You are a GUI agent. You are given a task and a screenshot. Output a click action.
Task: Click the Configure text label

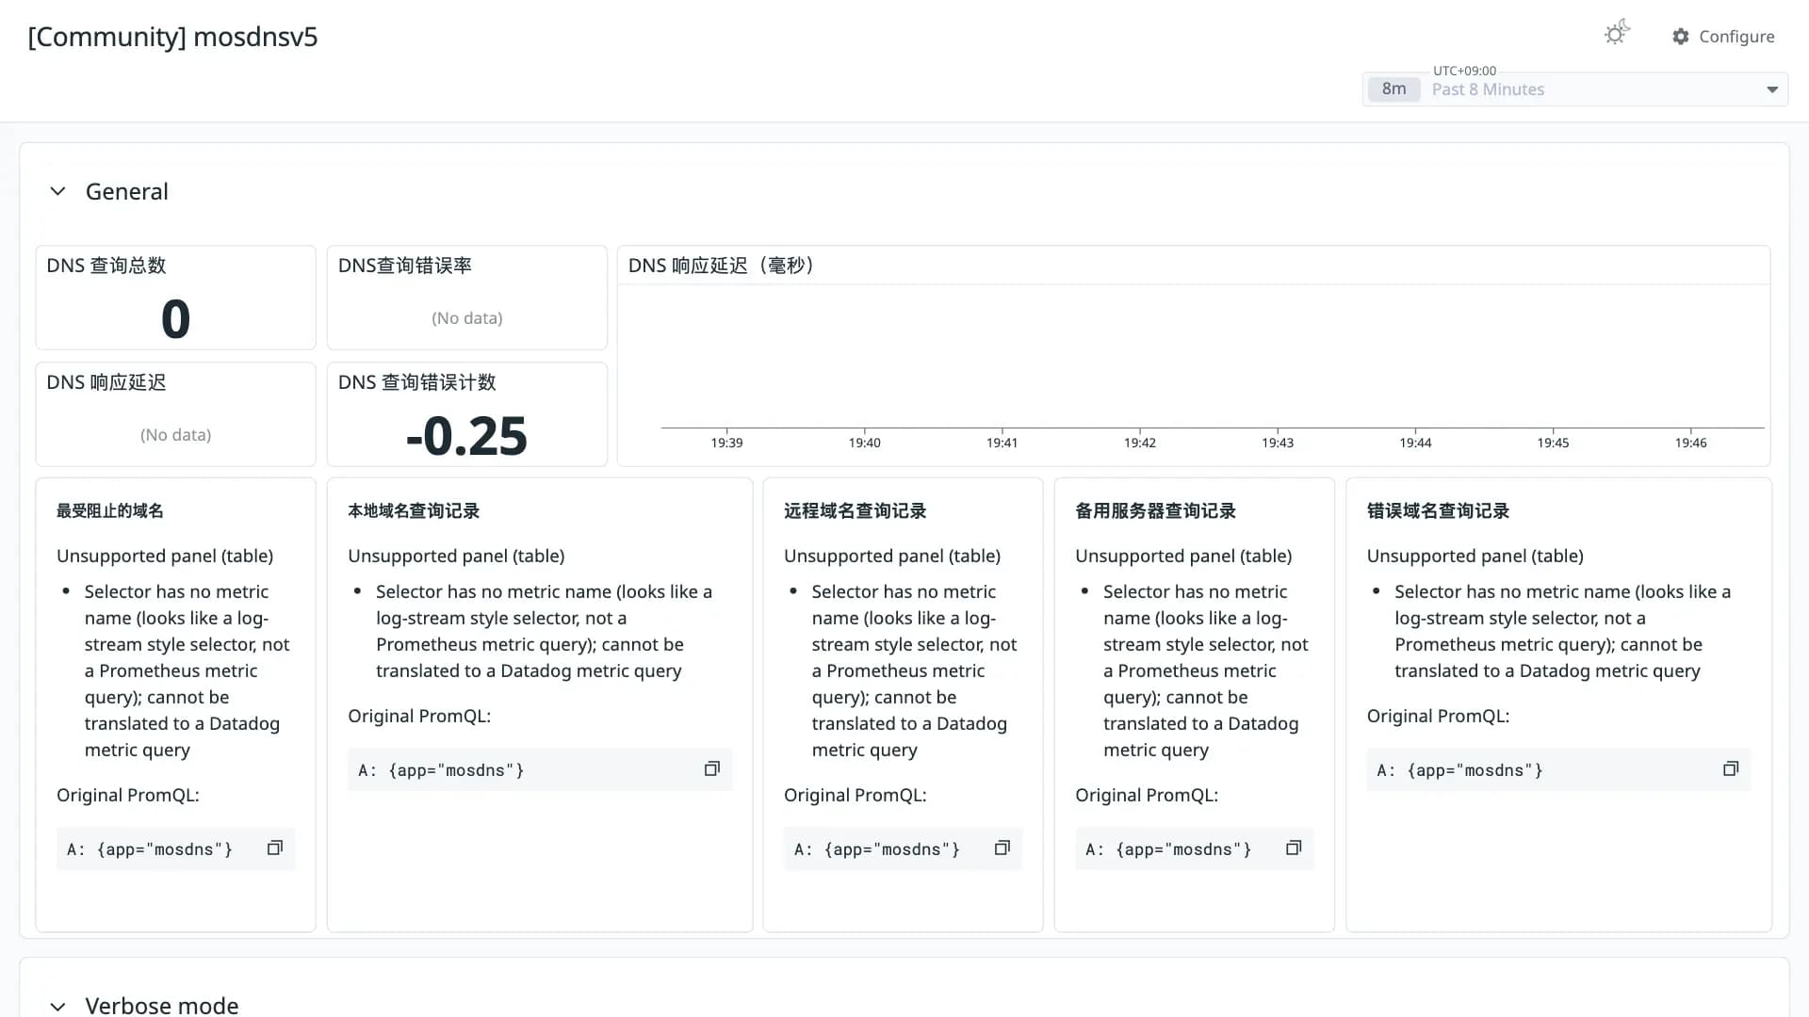1736,36
